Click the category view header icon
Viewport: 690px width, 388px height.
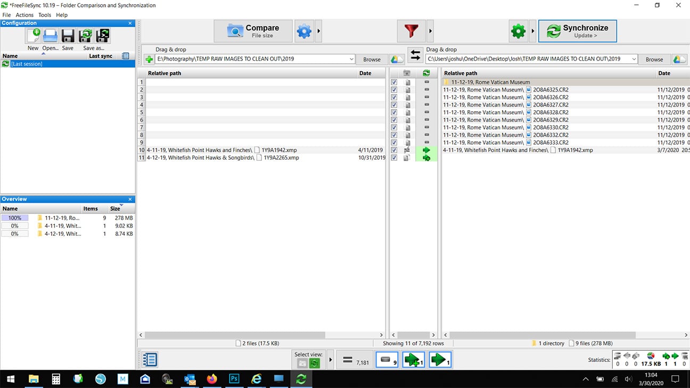tap(407, 73)
